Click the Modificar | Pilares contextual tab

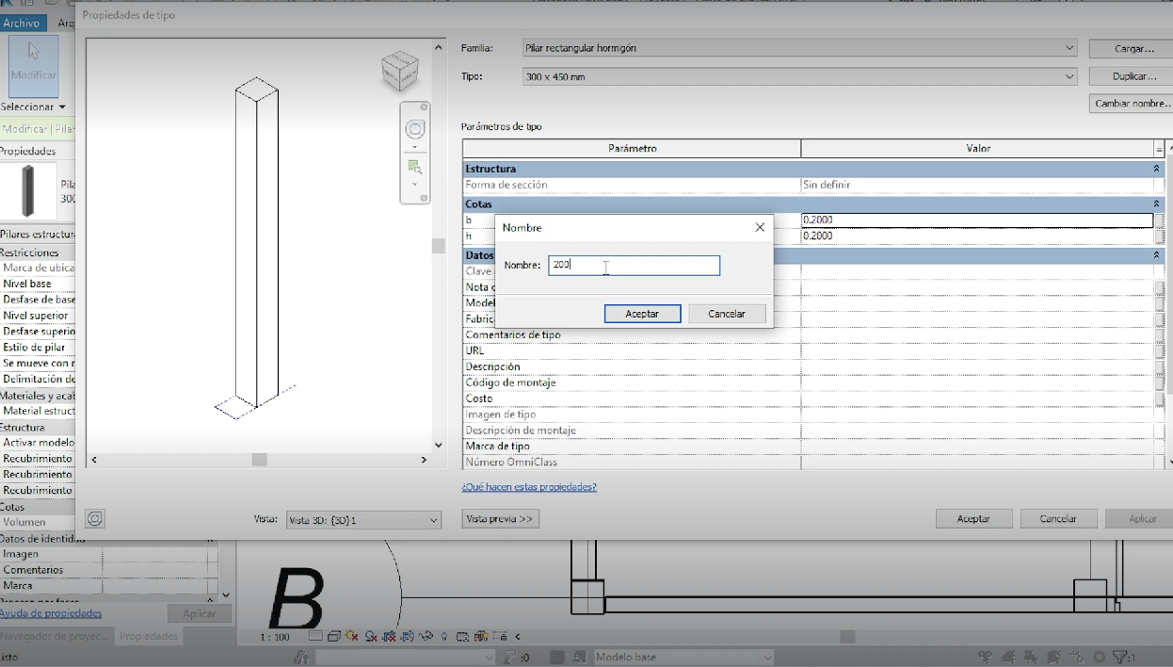pyautogui.click(x=38, y=129)
